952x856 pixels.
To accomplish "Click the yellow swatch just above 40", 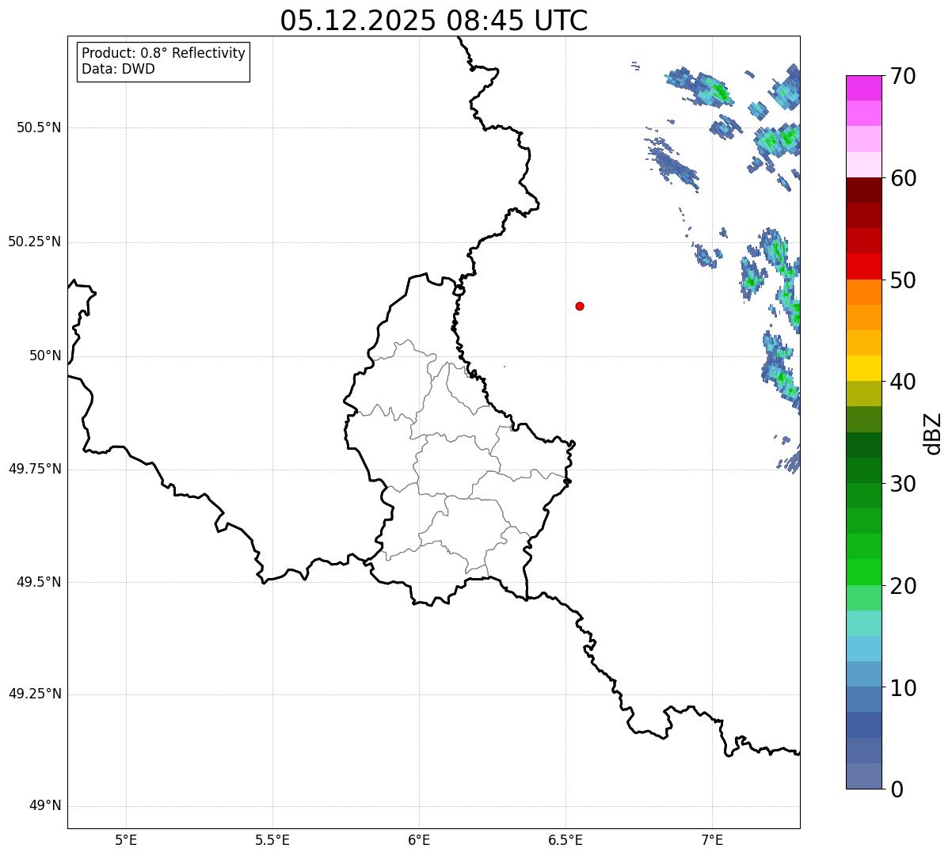I will click(x=863, y=368).
